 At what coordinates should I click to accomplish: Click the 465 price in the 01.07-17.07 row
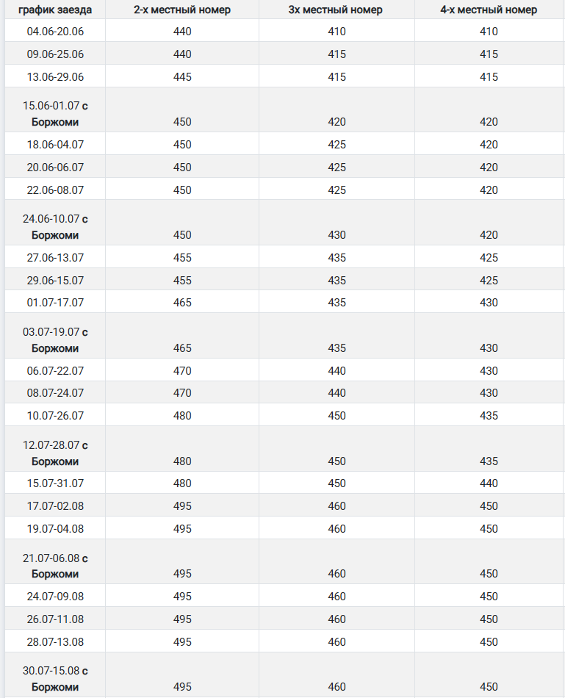coord(182,303)
